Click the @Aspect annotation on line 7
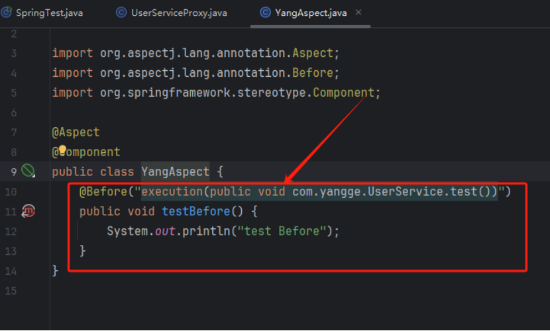This screenshot has width=550, height=331. click(x=76, y=132)
